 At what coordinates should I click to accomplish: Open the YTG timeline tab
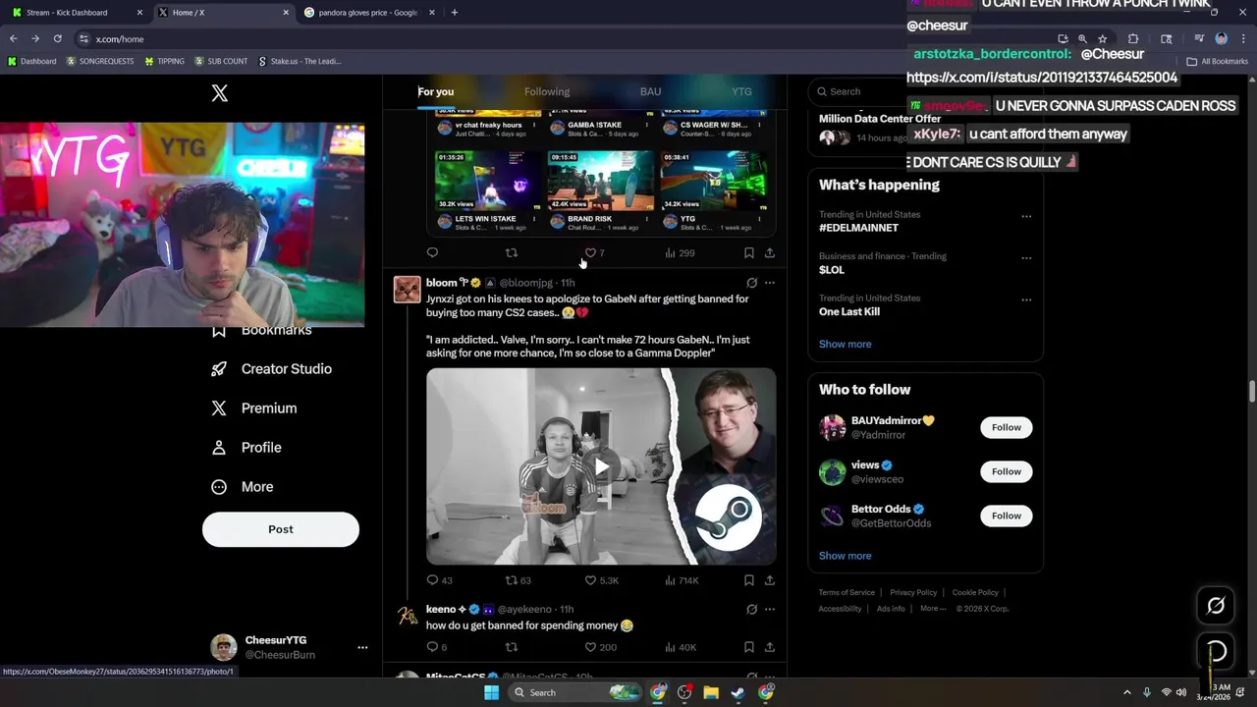pos(741,91)
